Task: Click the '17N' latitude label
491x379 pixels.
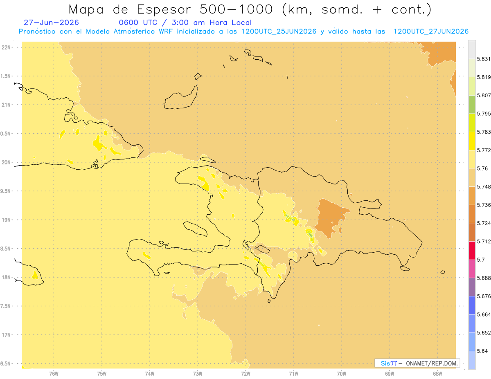Action: coord(6,335)
